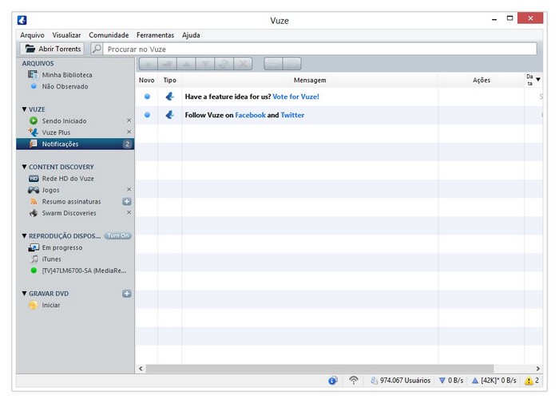The height and width of the screenshot is (403, 559).
Task: Follow the 'Vote for Vuze!' link
Action: click(x=296, y=97)
